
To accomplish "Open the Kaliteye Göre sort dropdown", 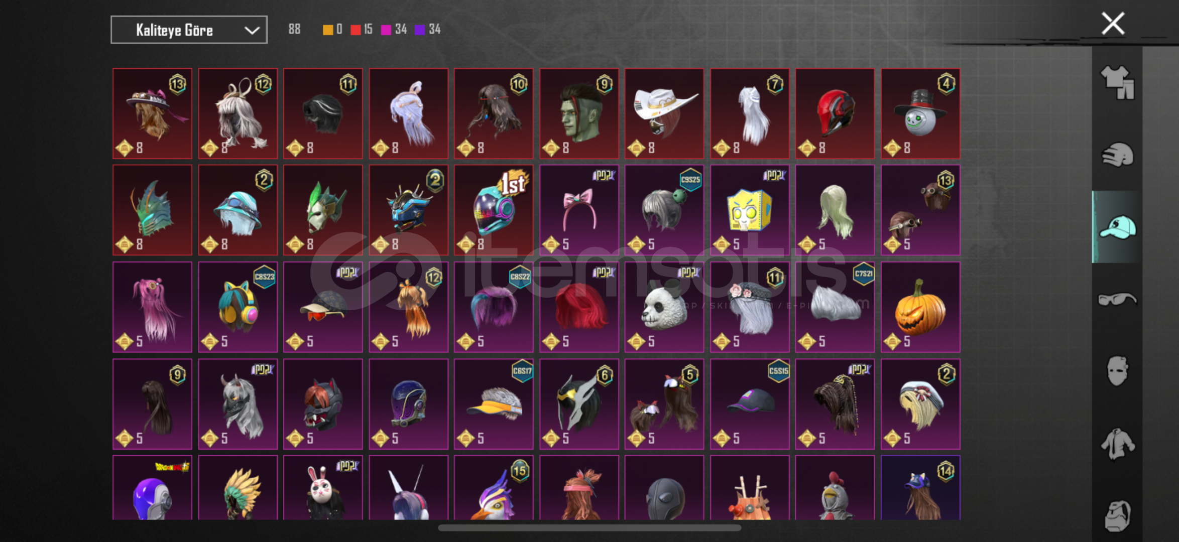I will click(189, 30).
